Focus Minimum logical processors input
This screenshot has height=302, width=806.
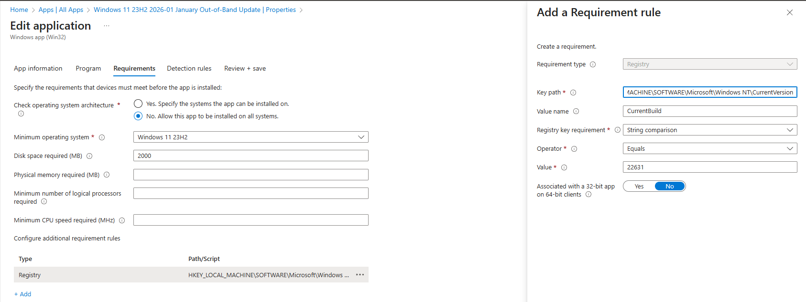[x=251, y=193]
